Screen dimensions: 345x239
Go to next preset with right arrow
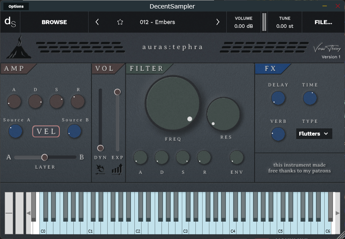(x=218, y=22)
